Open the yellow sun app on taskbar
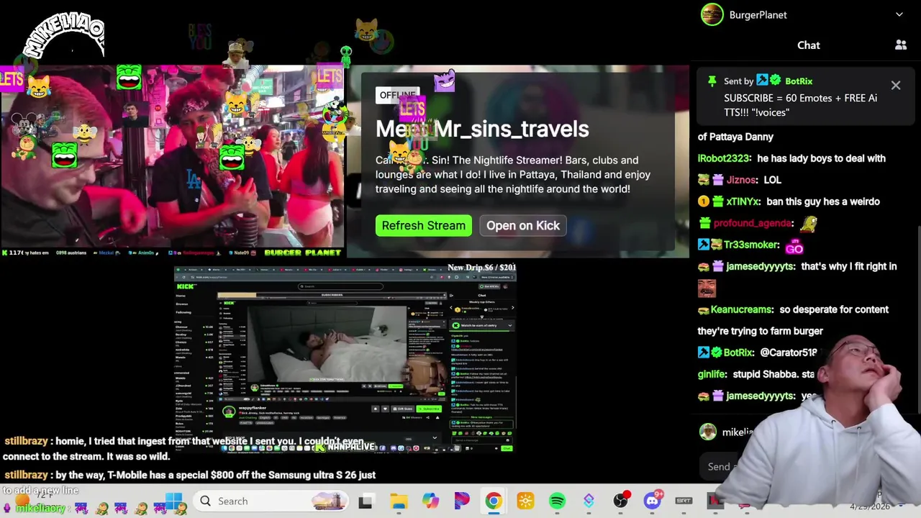This screenshot has height=518, width=921. 525,501
